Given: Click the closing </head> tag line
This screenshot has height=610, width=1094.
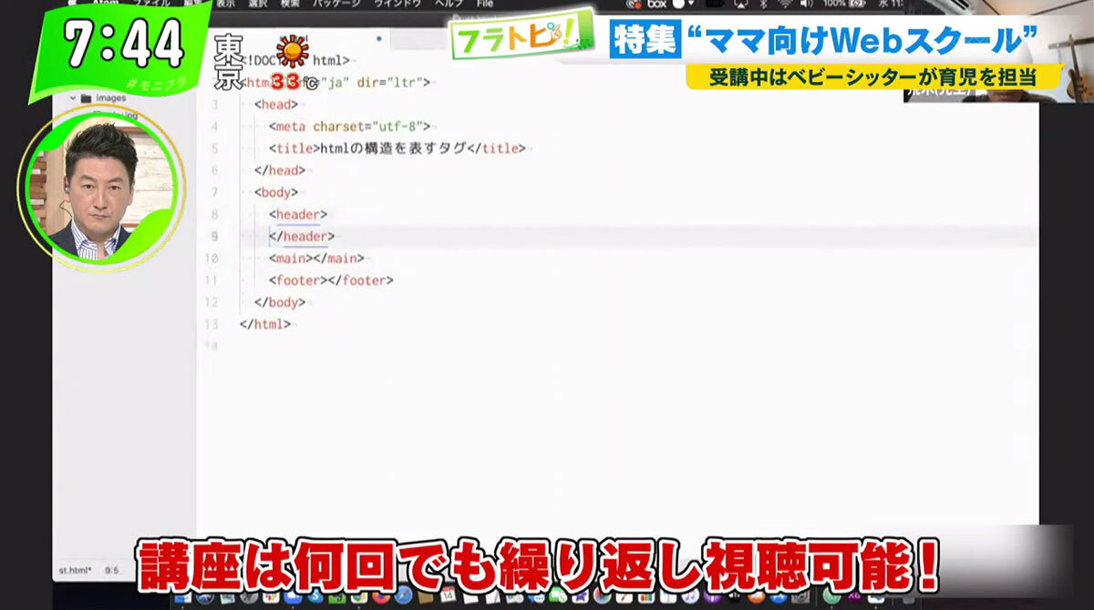Looking at the screenshot, I should (280, 170).
